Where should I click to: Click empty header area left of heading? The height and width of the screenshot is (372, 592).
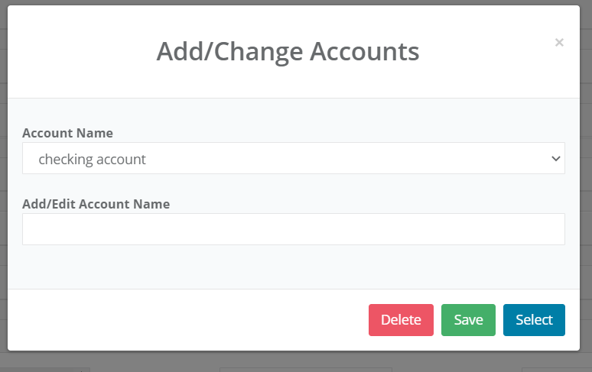point(76,51)
